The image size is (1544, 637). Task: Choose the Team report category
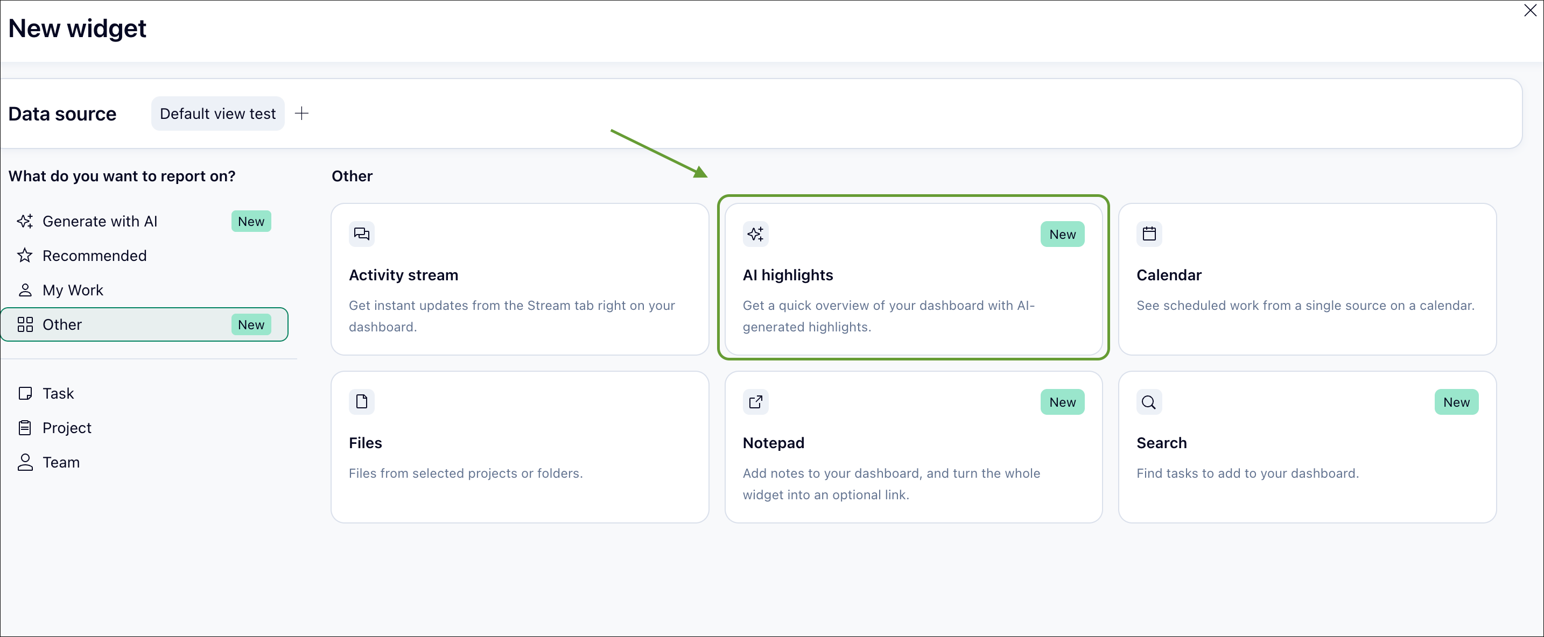(x=60, y=463)
